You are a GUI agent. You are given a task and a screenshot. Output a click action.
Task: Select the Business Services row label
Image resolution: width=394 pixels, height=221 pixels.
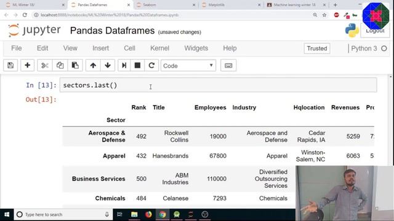coord(98,179)
